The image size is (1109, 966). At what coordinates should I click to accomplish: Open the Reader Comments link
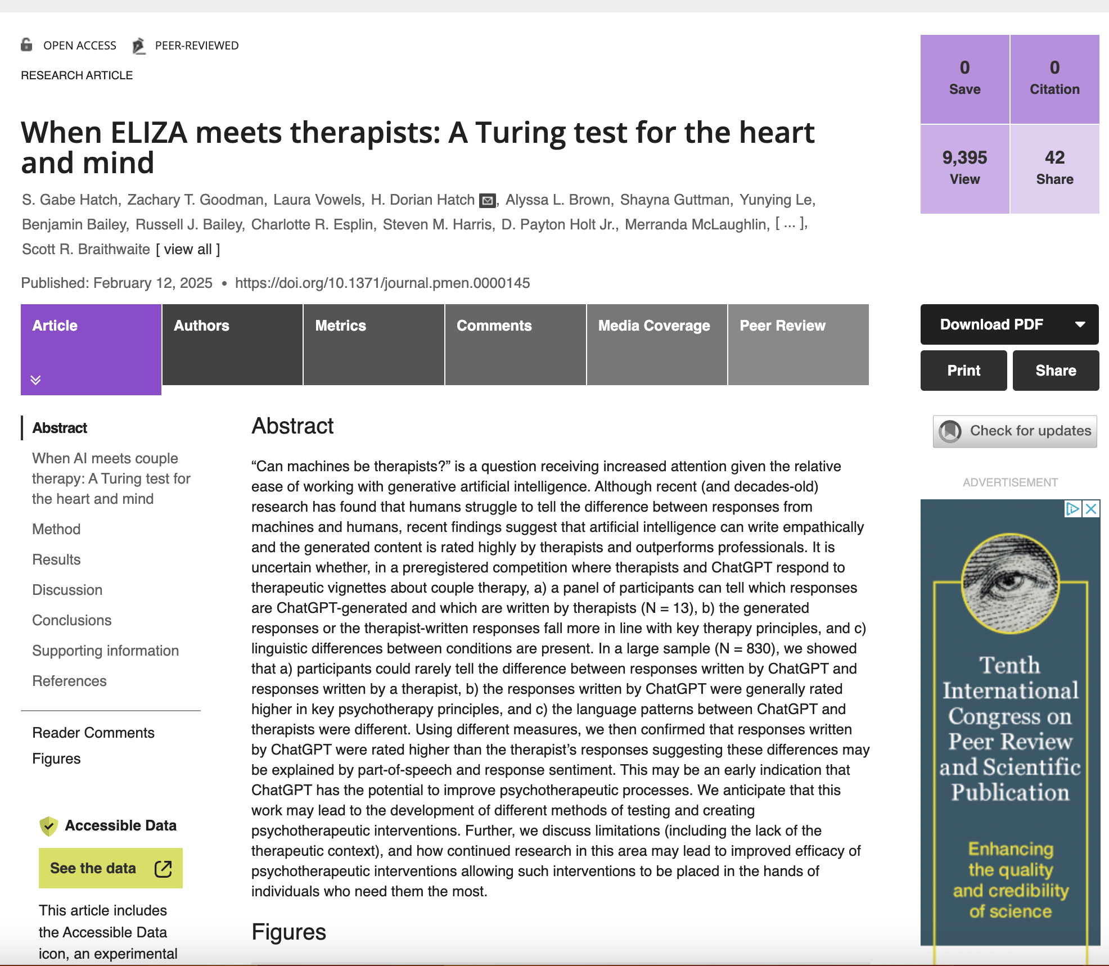pyautogui.click(x=93, y=733)
